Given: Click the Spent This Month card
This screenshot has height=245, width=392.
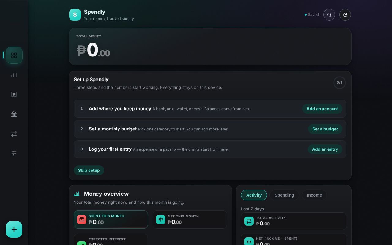Looking at the screenshot, I should [x=111, y=220].
